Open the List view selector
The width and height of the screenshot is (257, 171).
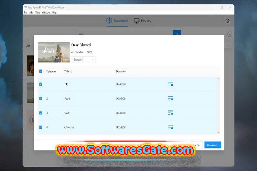pos(29,46)
